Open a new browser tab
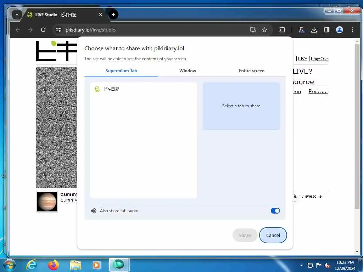 (113, 15)
